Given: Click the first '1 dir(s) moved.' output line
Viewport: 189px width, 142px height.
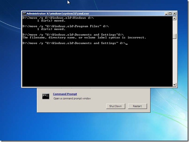Looking at the screenshot, I should point(51,21).
